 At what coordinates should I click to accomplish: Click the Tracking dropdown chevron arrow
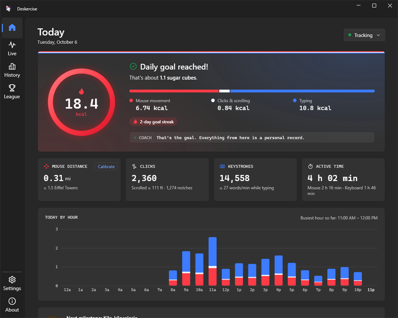click(378, 35)
